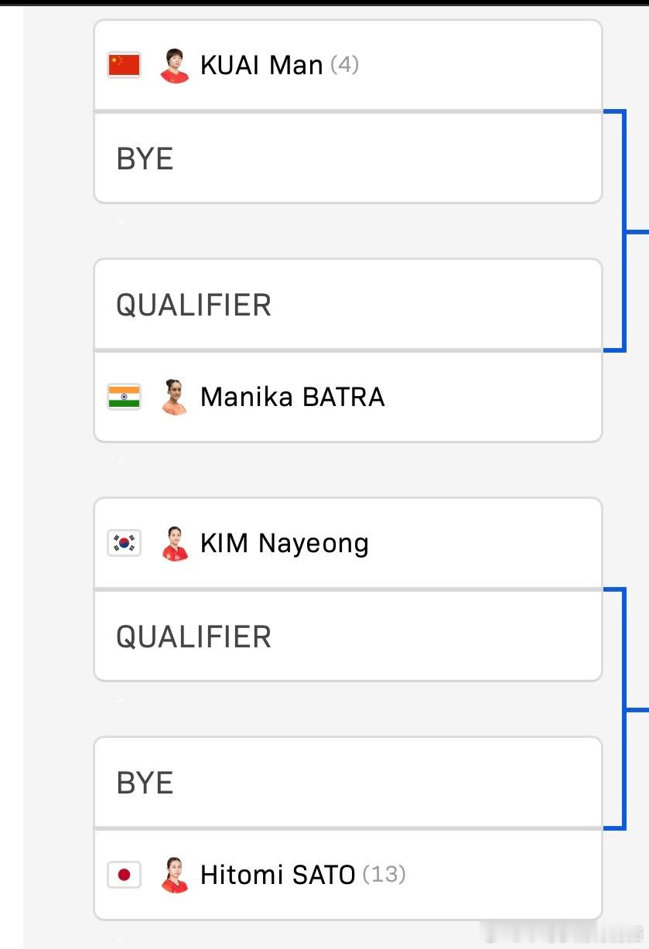The image size is (649, 949).
Task: Click the India flag icon beside Manika BATRA
Action: click(x=124, y=397)
